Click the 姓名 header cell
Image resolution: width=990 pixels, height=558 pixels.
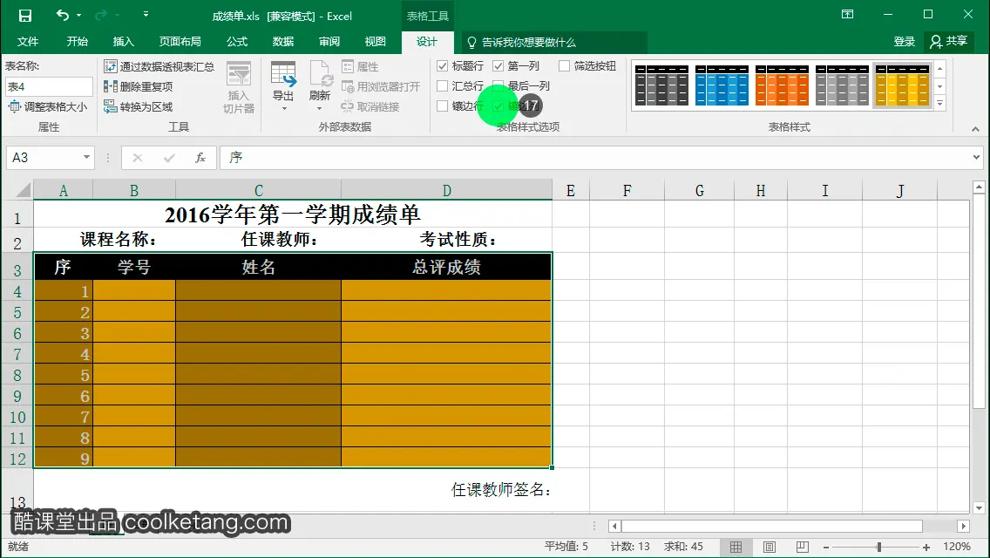(x=258, y=267)
